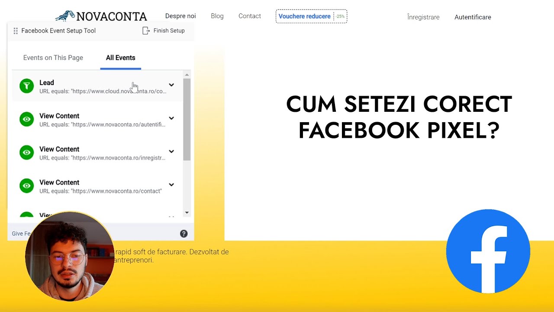
Task: Open the Contact page link
Action: pos(250,16)
